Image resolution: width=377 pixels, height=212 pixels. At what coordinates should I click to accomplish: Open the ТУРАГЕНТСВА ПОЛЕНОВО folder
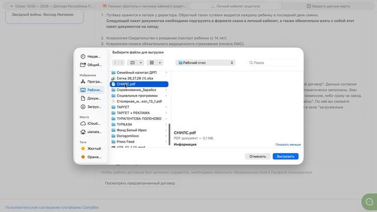139,119
